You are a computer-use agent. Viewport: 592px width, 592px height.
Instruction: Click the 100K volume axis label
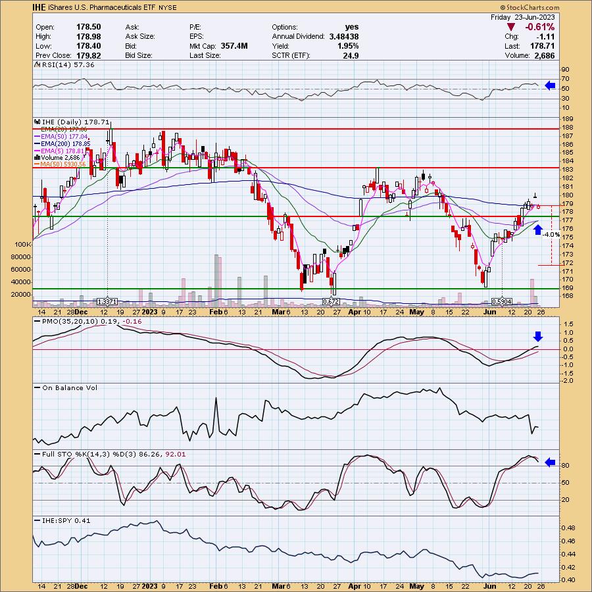[x=22, y=244]
